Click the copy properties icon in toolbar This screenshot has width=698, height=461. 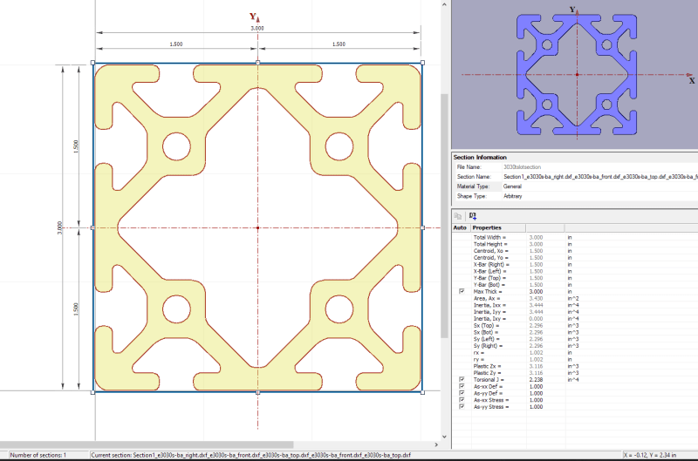coord(457,216)
